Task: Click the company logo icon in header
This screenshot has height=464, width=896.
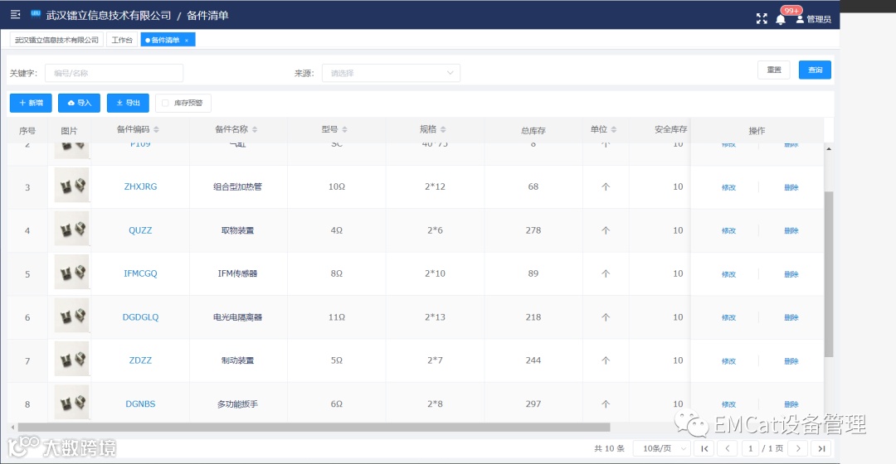Action: [x=36, y=14]
